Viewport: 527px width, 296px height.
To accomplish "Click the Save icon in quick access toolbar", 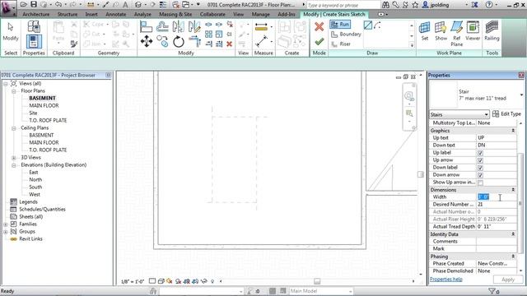I will tap(34, 5).
